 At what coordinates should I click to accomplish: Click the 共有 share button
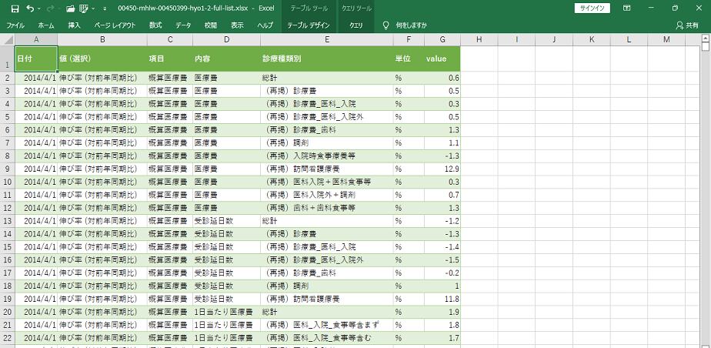(688, 25)
